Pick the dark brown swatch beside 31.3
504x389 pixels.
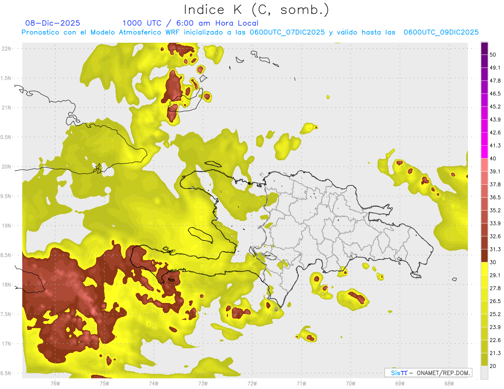coord(484,256)
